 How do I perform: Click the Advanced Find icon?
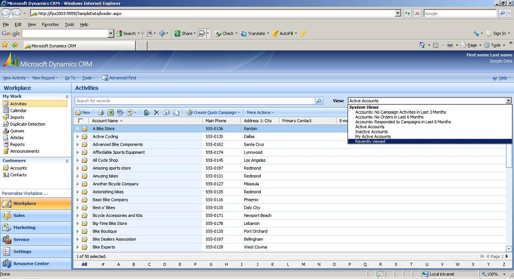pyautogui.click(x=105, y=78)
